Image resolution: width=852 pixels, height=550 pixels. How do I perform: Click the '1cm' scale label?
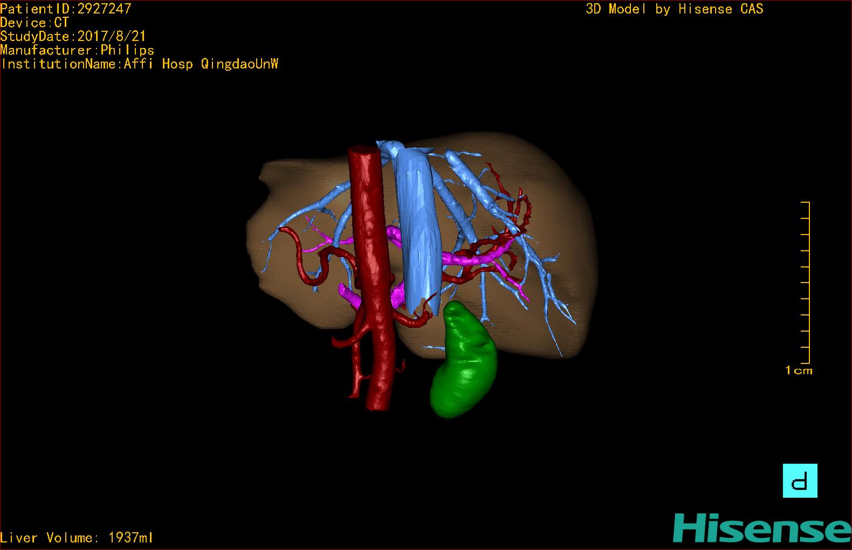(798, 370)
